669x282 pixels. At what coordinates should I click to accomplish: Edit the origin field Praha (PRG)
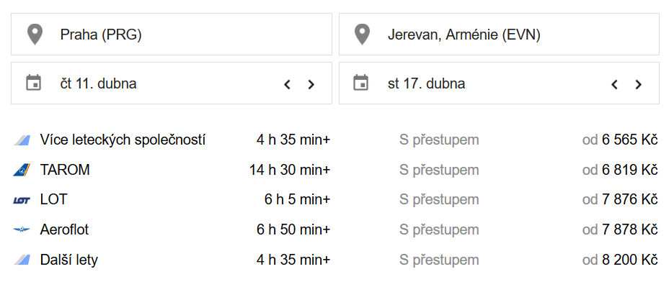[x=172, y=34]
